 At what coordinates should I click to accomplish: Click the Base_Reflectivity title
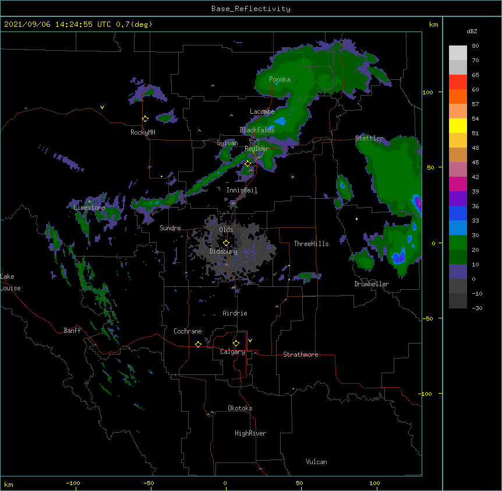point(251,9)
